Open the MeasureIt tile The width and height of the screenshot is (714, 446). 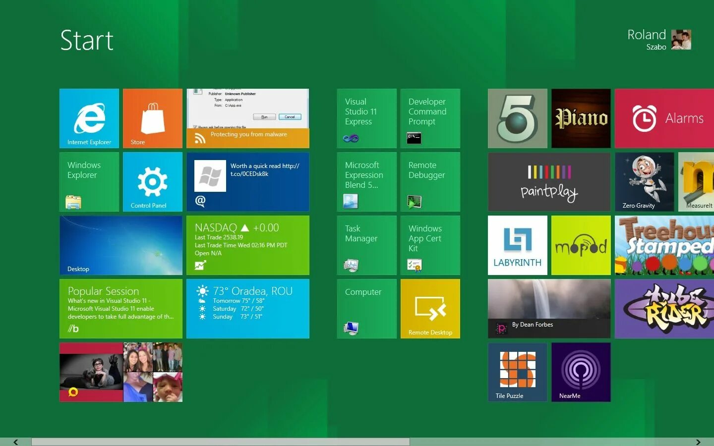[x=696, y=182]
